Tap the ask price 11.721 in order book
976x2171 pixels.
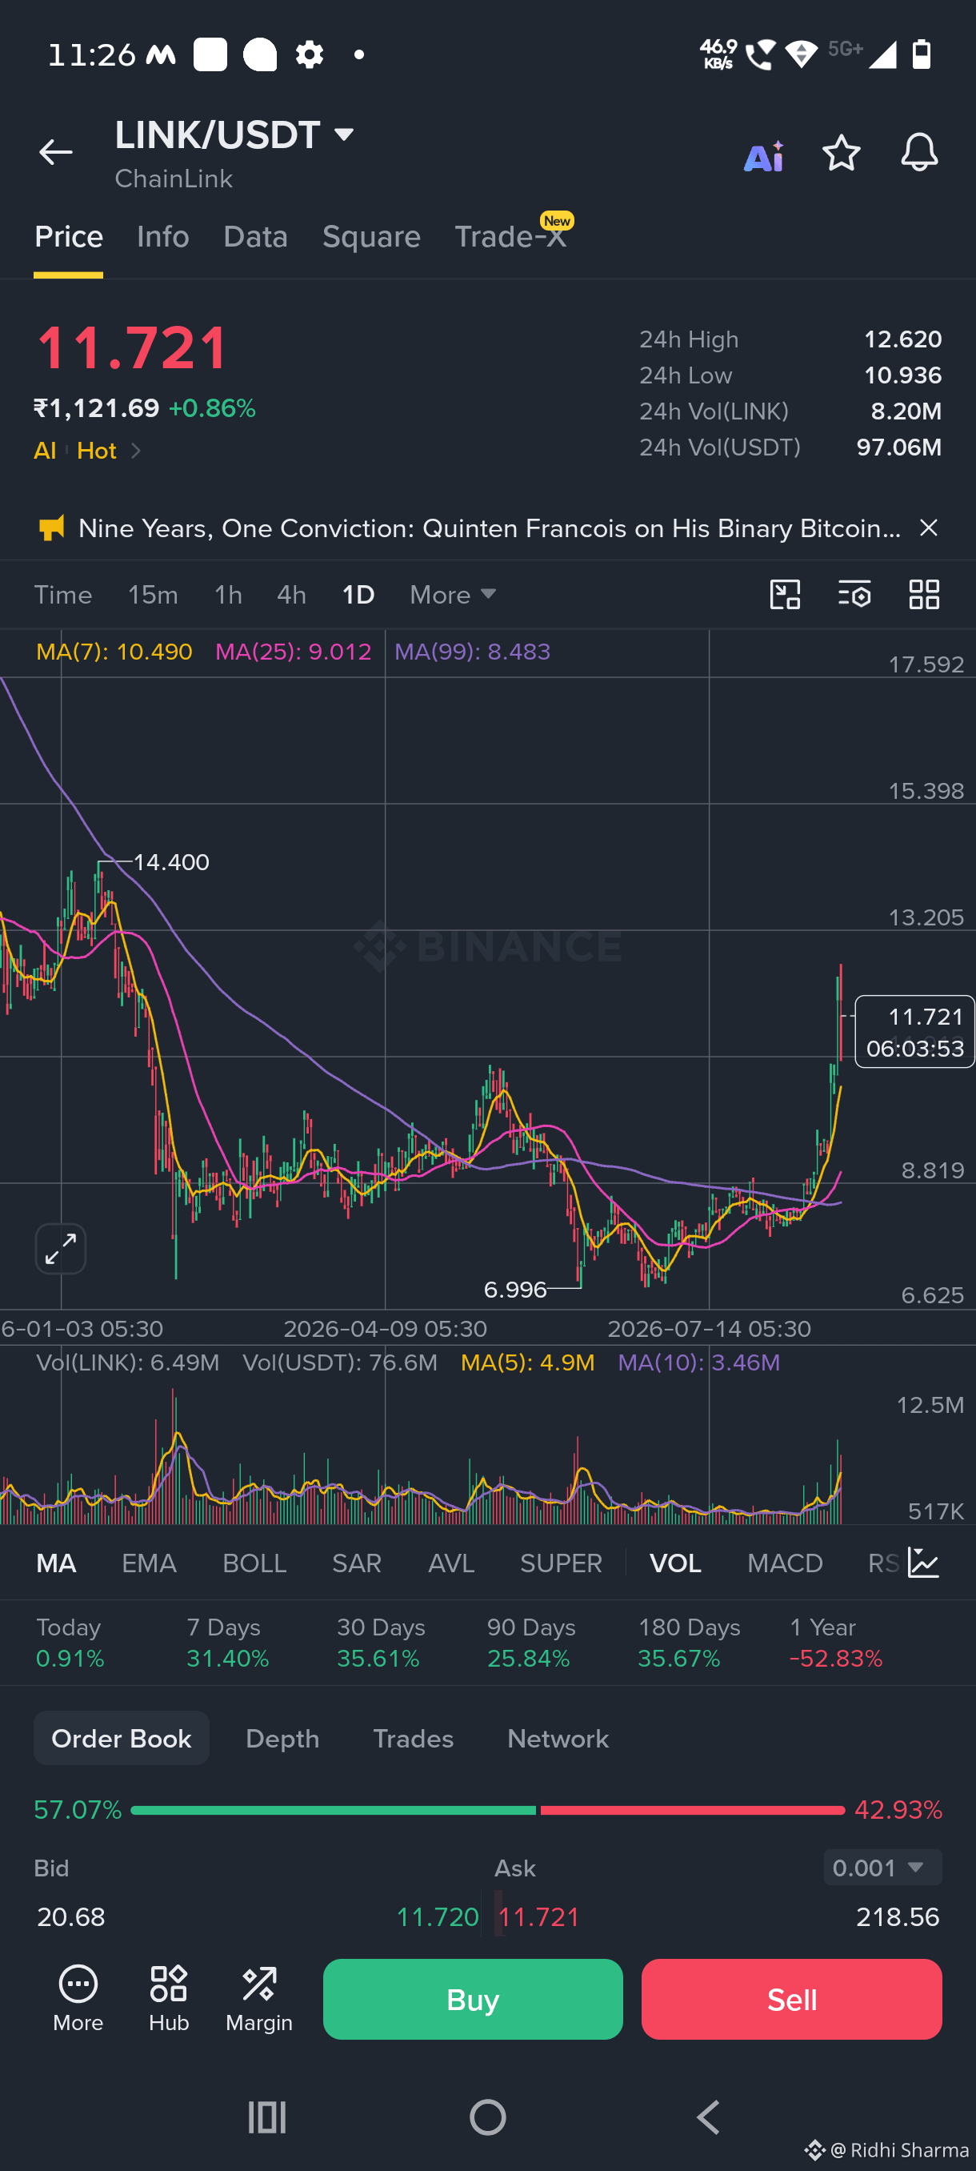(x=539, y=1916)
